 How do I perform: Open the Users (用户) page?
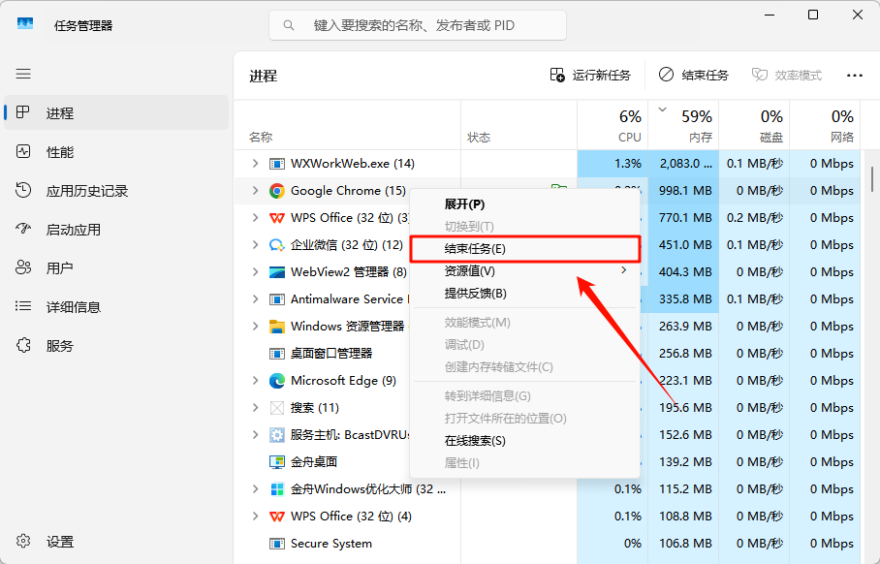59,268
